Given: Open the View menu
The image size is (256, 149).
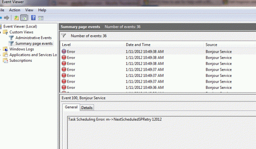Looking at the screenshot, I should coord(29,10).
